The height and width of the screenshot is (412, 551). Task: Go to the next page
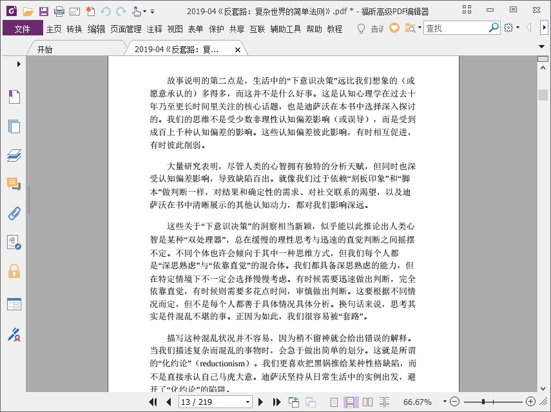pos(260,402)
